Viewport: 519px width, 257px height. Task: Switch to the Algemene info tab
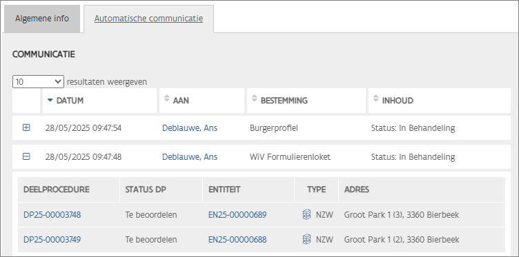point(42,19)
